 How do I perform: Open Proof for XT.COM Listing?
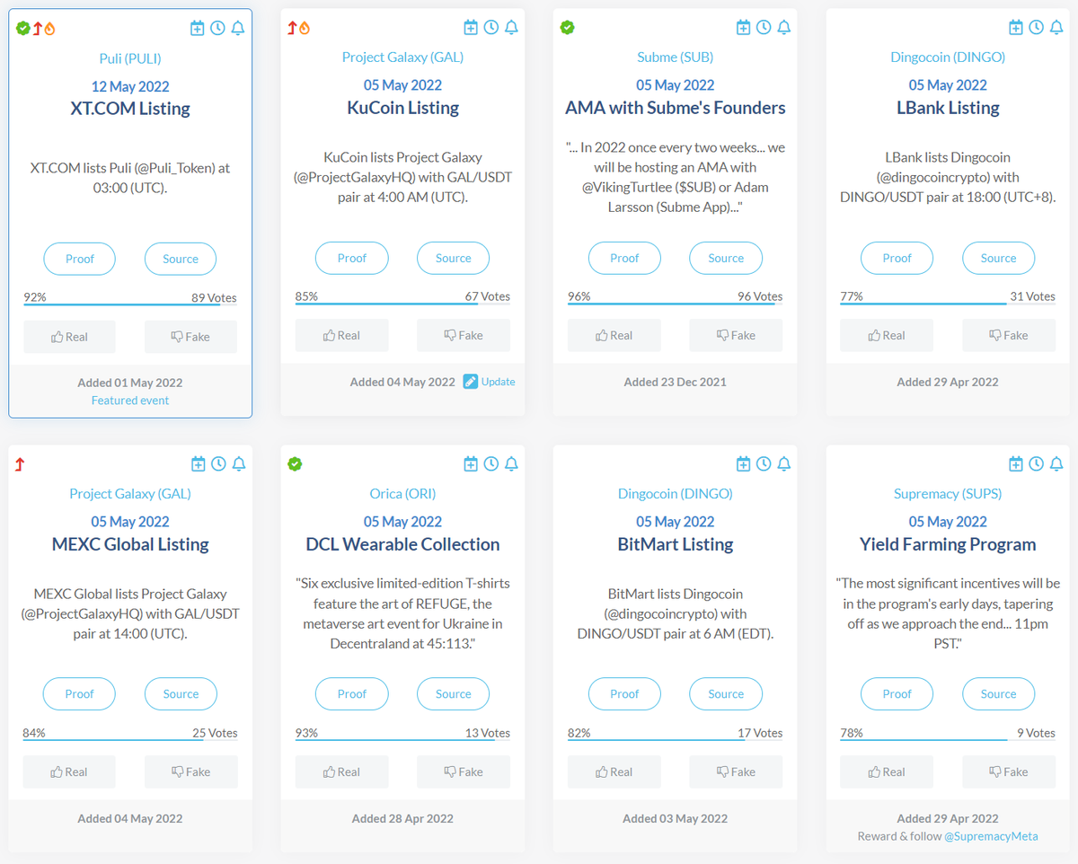(x=80, y=259)
